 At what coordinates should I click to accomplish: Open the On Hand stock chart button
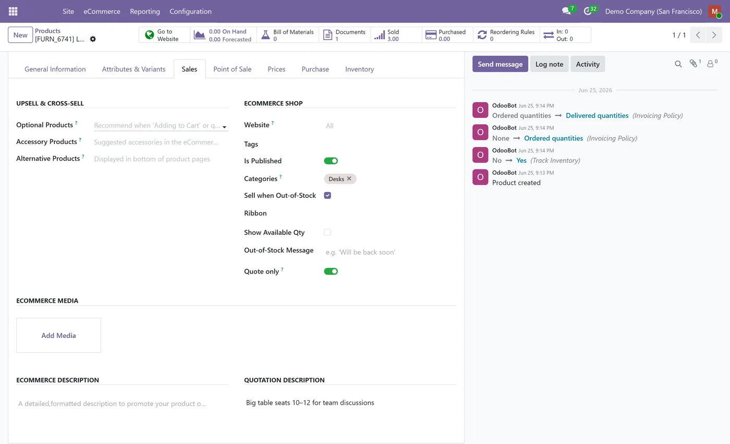(224, 35)
